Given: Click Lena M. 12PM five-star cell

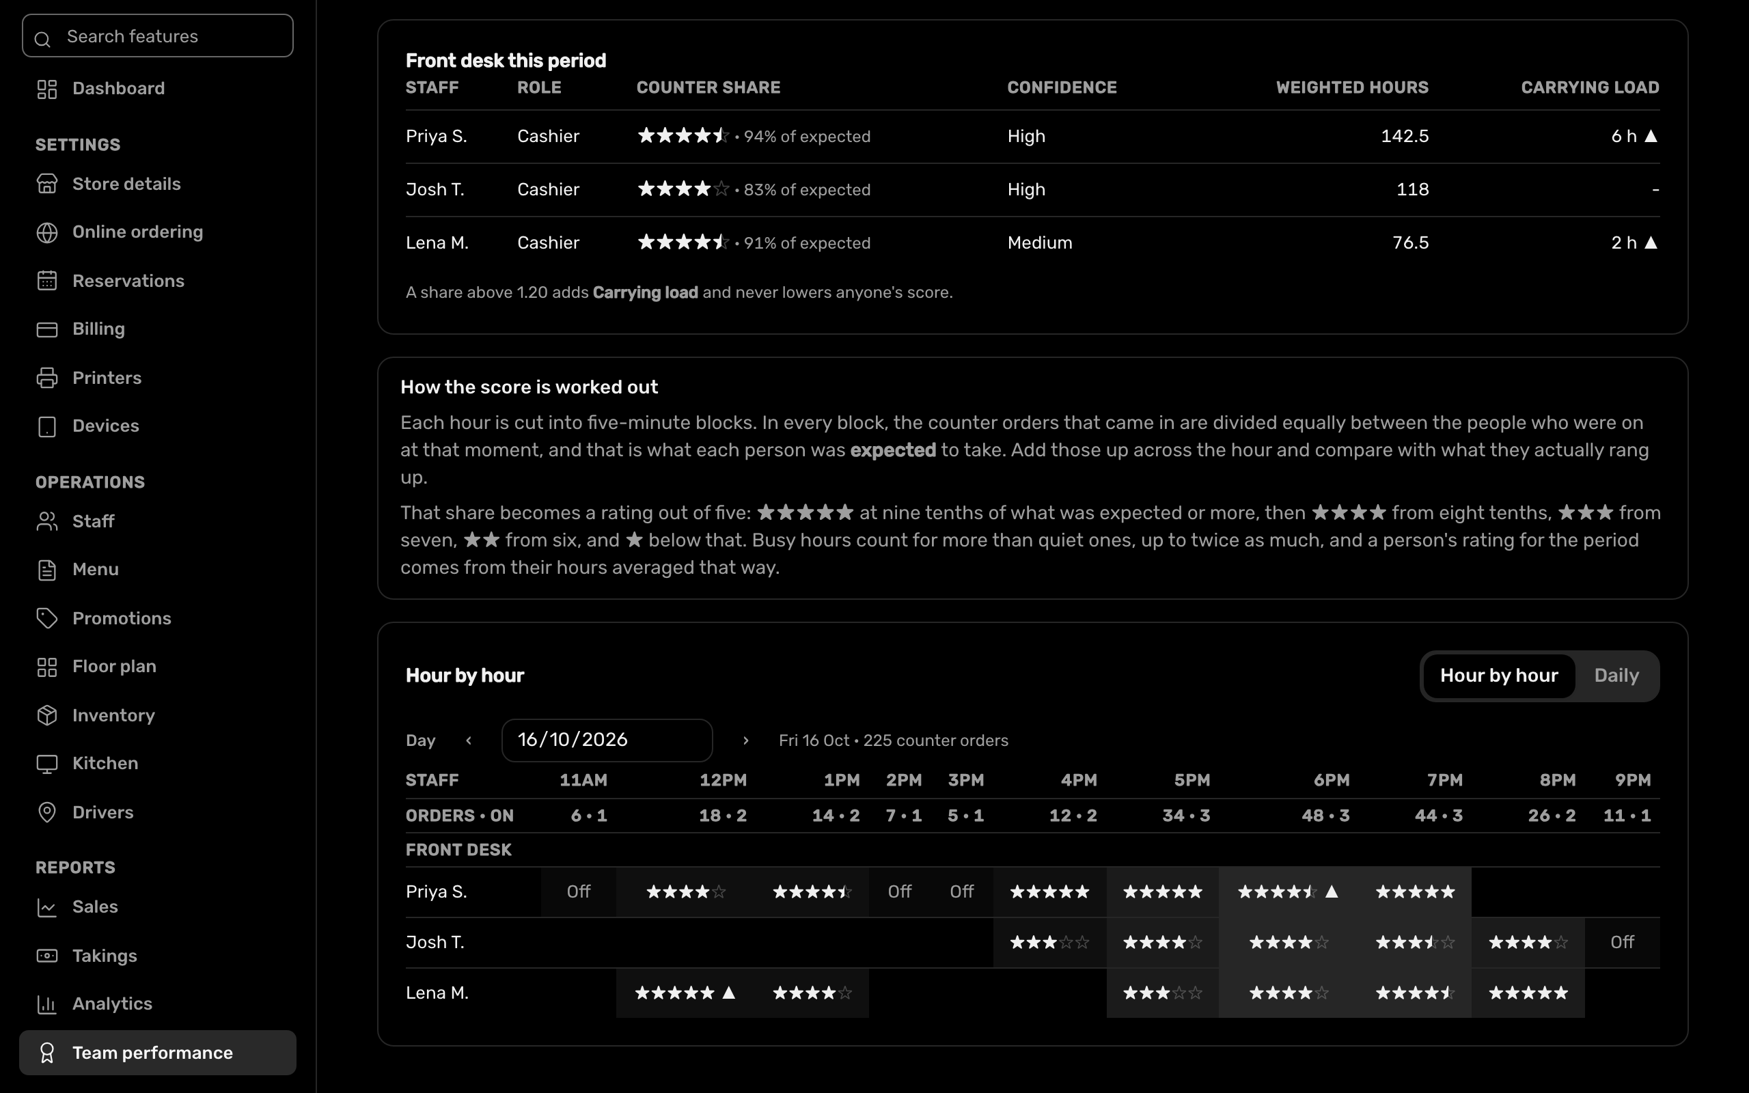Looking at the screenshot, I should 685,993.
